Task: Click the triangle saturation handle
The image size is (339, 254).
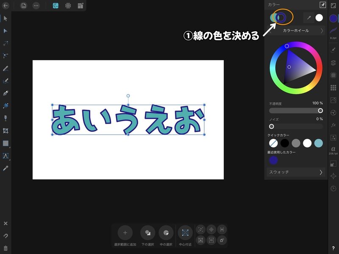Action: (289, 67)
